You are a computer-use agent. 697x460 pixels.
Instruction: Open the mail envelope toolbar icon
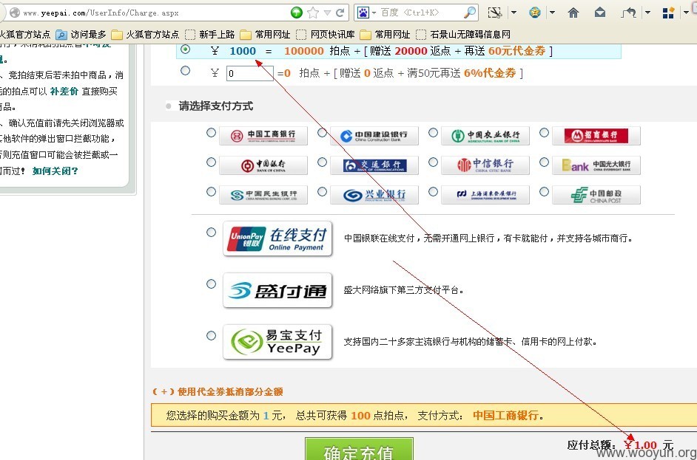(599, 13)
